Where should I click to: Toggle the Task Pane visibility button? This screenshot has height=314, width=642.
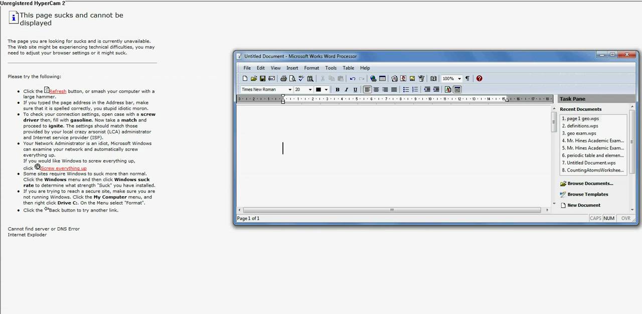457,89
